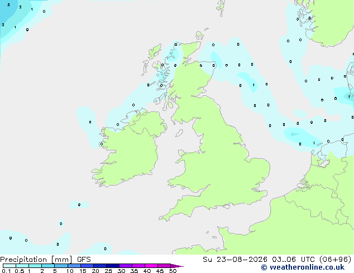Image resolution: width=354 pixels, height=273 pixels.
Task: Click the Isle of Man on the map
Action: click(179, 133)
